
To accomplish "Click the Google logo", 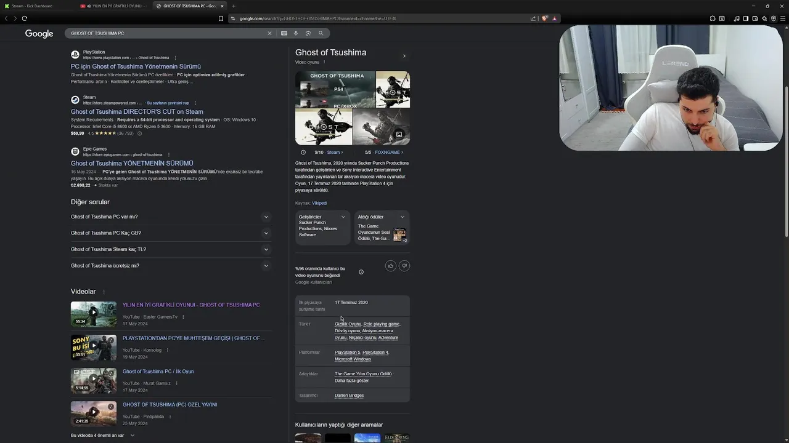I will 39,34.
